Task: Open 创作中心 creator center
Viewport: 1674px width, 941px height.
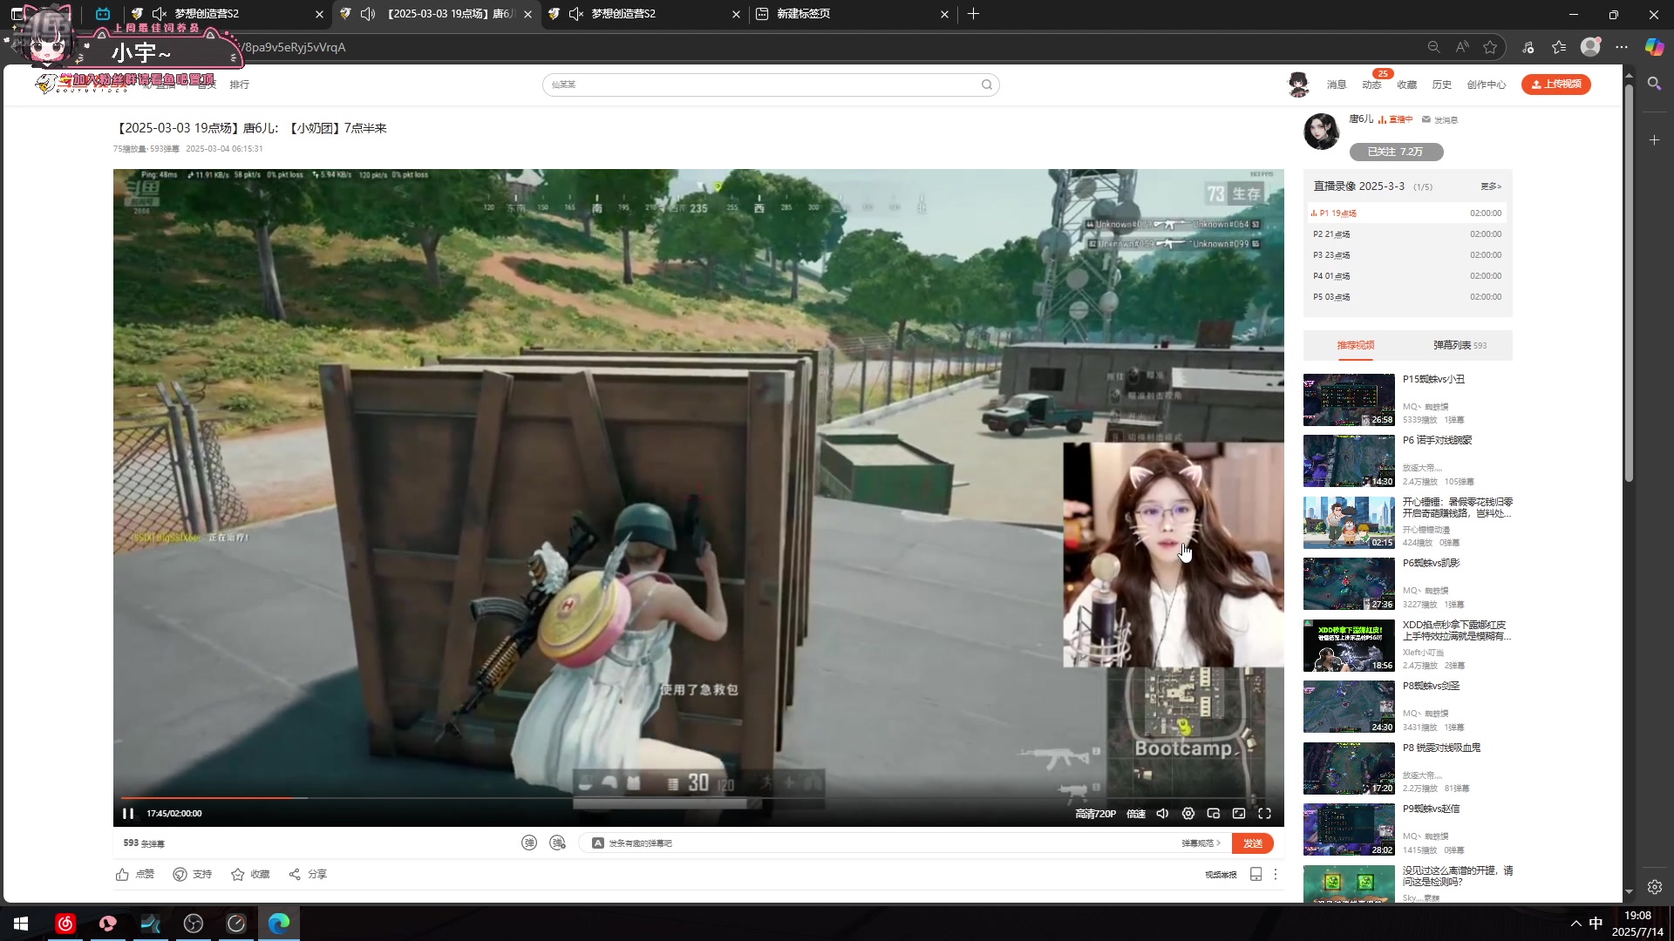Action: click(x=1487, y=85)
